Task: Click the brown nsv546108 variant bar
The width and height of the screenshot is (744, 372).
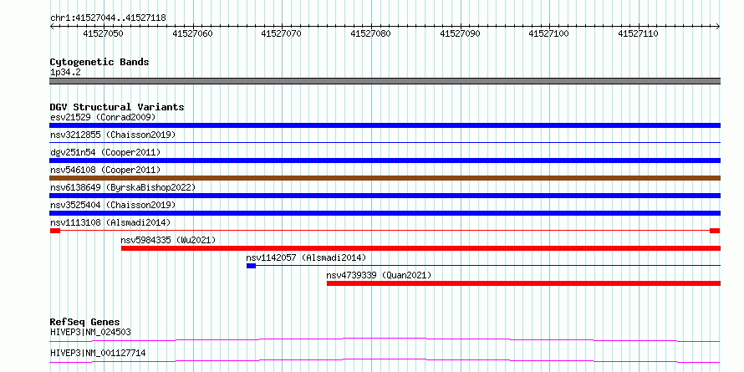Action: [385, 178]
